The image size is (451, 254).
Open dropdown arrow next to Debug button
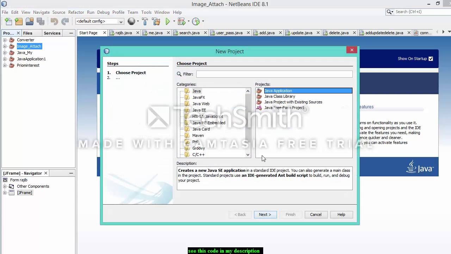click(188, 22)
